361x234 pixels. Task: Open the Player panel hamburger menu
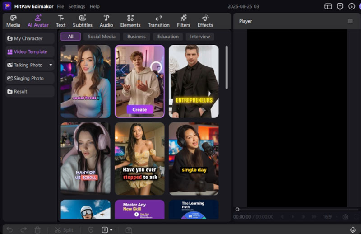350,21
